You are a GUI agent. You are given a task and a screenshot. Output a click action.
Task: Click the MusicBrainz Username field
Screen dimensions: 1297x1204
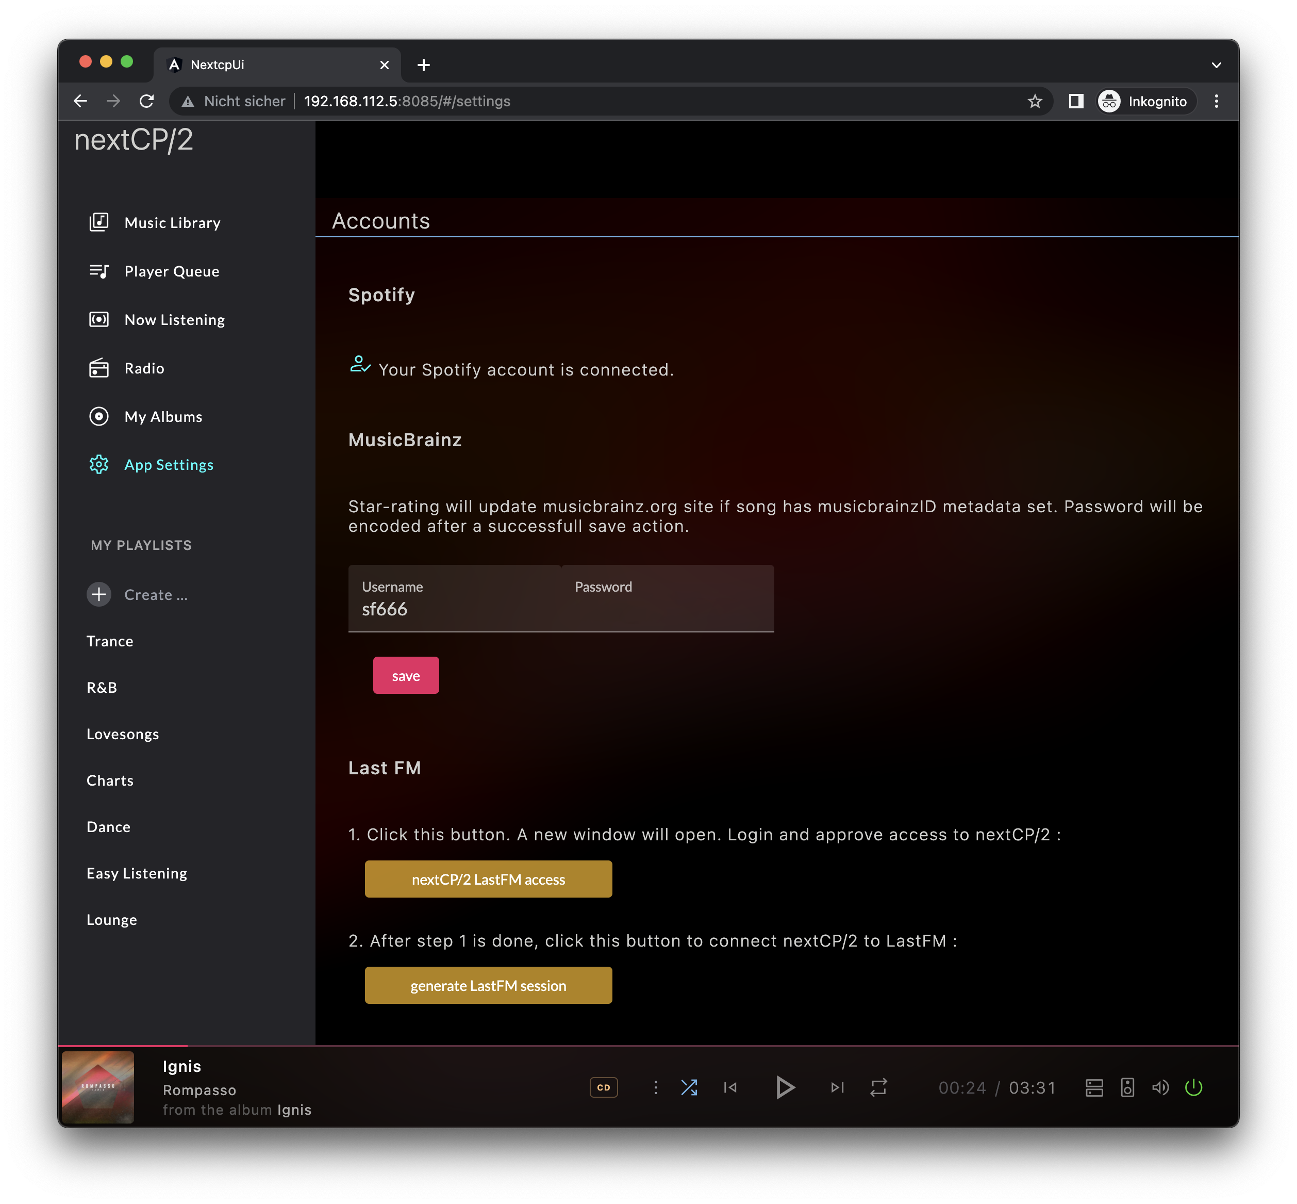click(455, 599)
